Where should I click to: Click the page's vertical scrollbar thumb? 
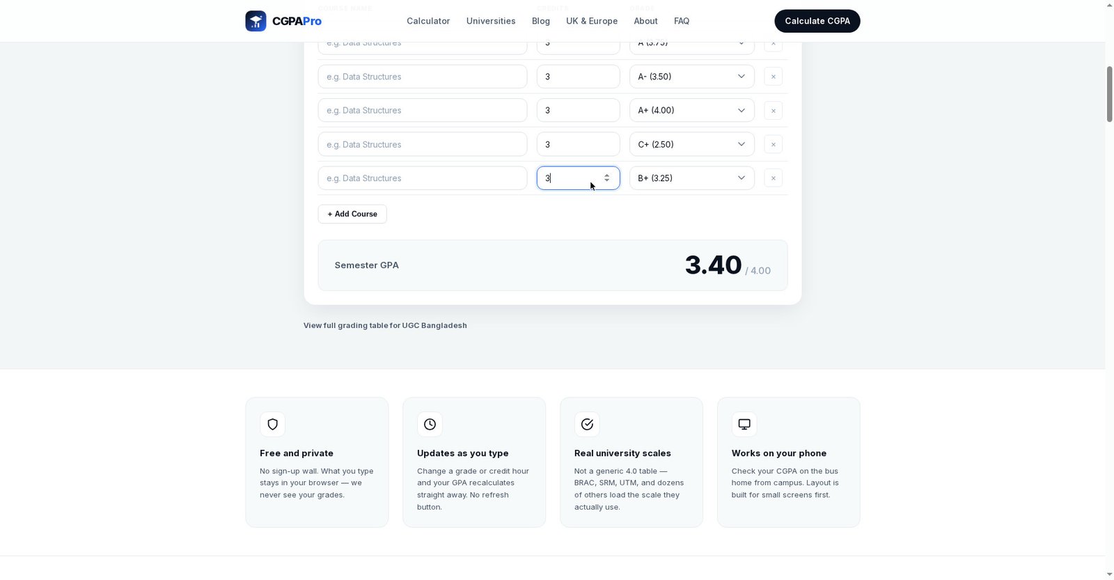coord(1109,94)
